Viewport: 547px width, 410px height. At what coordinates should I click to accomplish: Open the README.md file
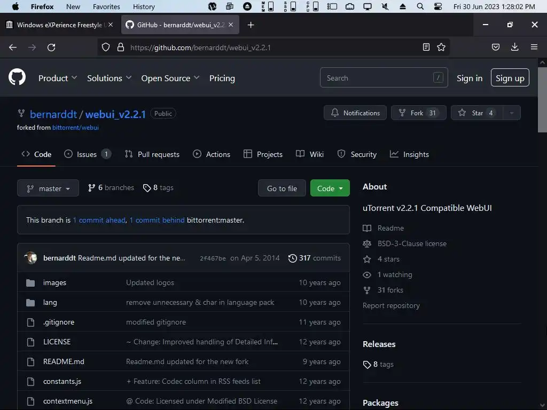(64, 361)
